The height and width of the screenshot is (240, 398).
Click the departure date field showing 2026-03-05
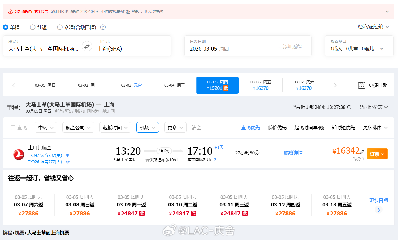point(209,48)
